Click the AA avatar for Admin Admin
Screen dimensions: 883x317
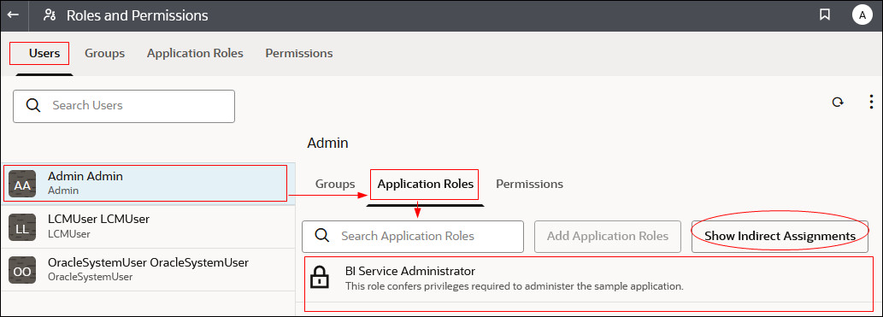pos(22,183)
